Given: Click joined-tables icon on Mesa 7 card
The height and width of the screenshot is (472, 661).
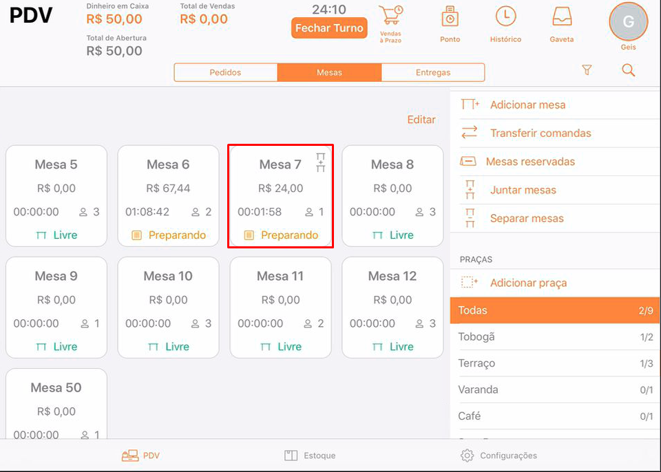Looking at the screenshot, I should [x=321, y=162].
